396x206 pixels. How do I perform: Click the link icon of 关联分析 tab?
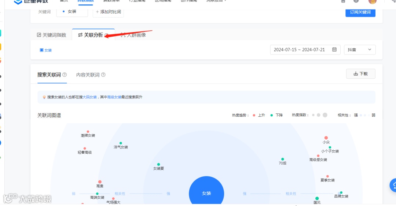pyautogui.click(x=80, y=35)
